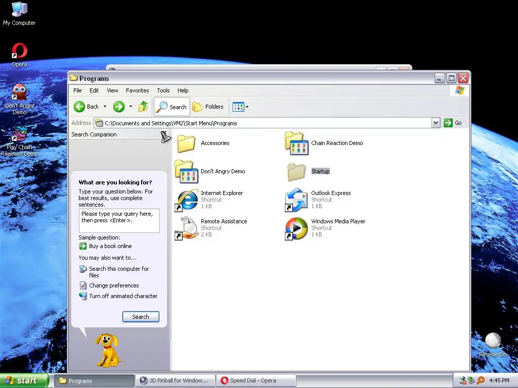This screenshot has width=518, height=388.
Task: Click the Go button beside address bar
Action: tap(453, 123)
